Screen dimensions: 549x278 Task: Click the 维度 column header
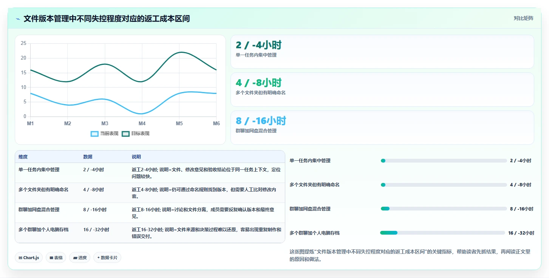[23, 157]
